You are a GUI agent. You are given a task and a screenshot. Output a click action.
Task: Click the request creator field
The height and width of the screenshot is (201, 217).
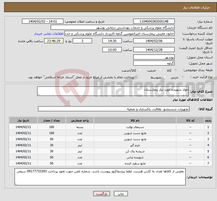point(120,34)
